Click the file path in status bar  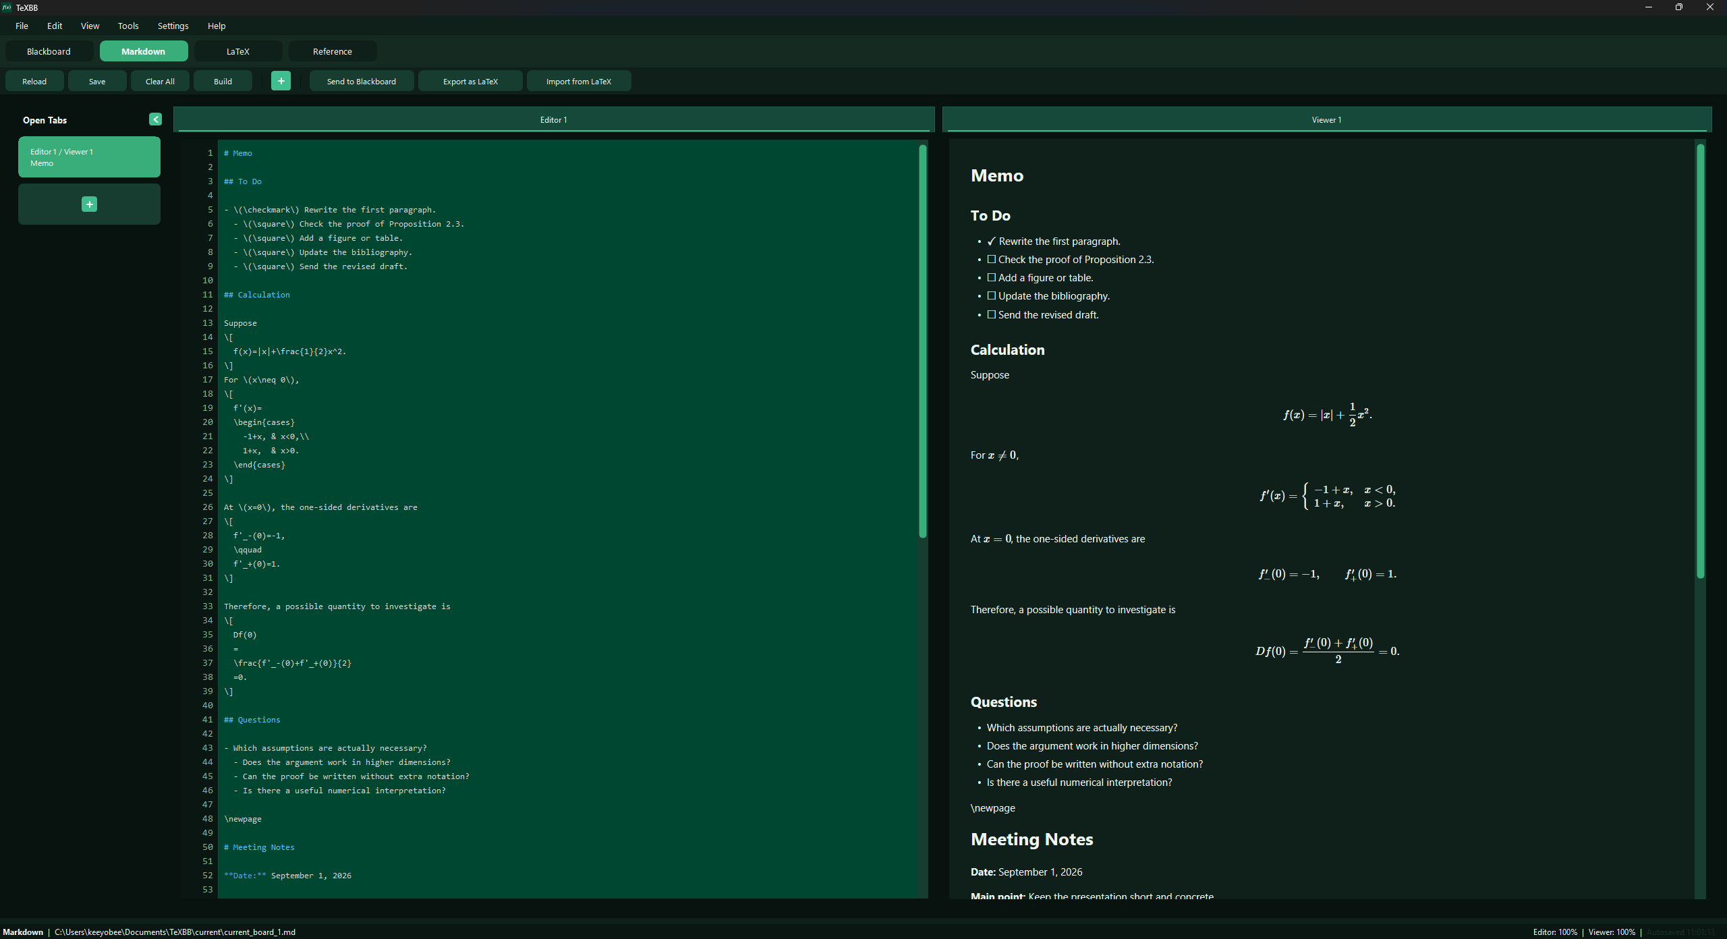175,932
